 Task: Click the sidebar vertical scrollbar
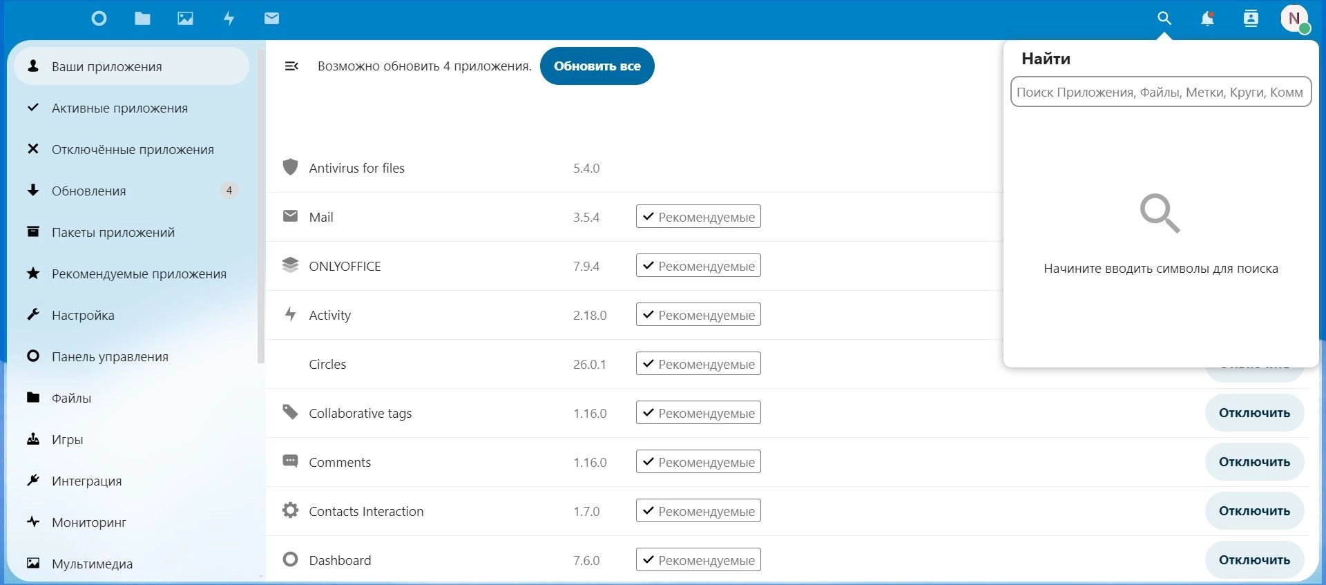(x=260, y=207)
